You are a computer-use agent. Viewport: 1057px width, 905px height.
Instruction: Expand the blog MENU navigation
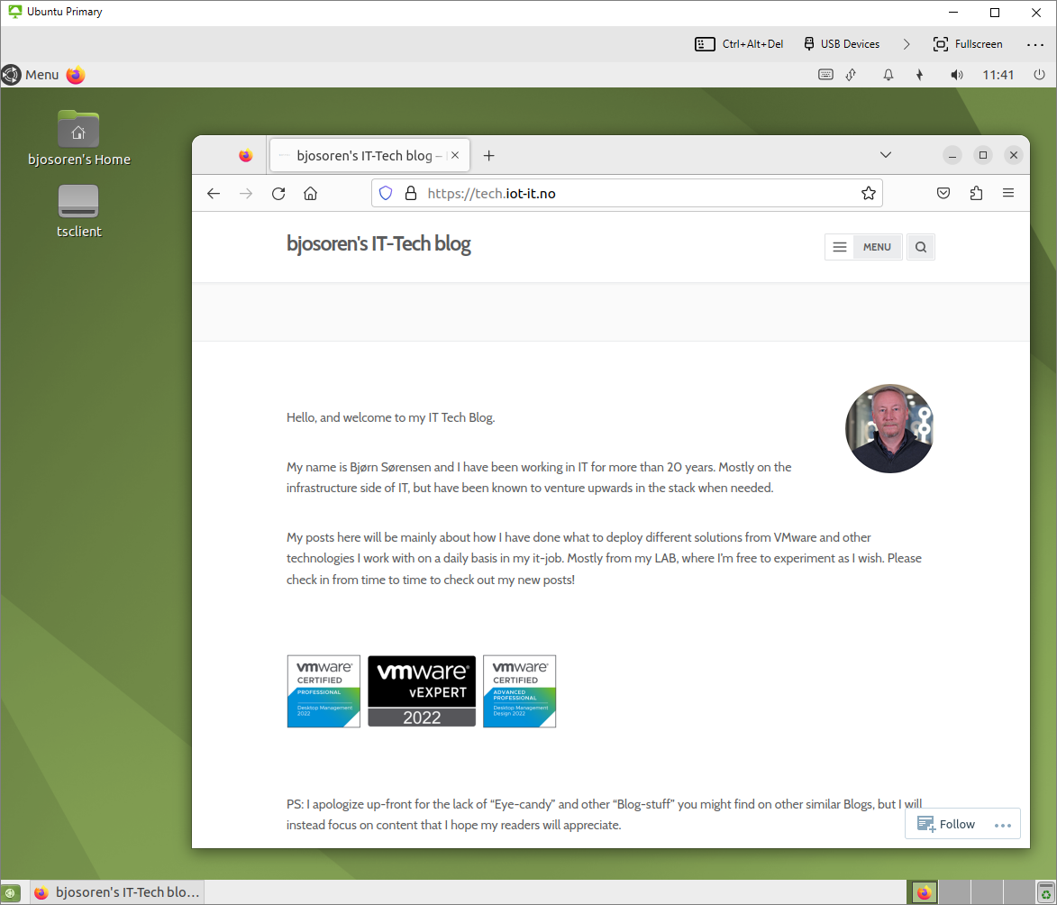click(863, 247)
